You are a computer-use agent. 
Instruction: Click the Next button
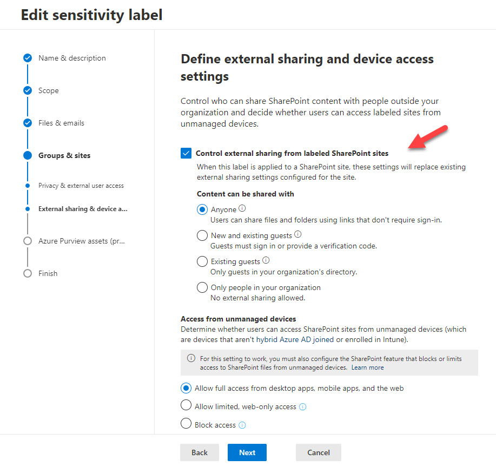247,452
